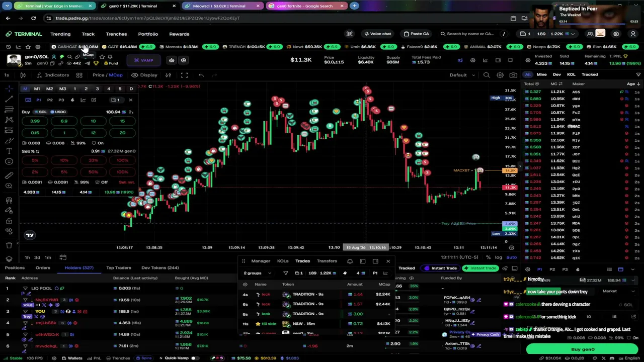
Task: Open user account profile icon
Action: click(633, 34)
